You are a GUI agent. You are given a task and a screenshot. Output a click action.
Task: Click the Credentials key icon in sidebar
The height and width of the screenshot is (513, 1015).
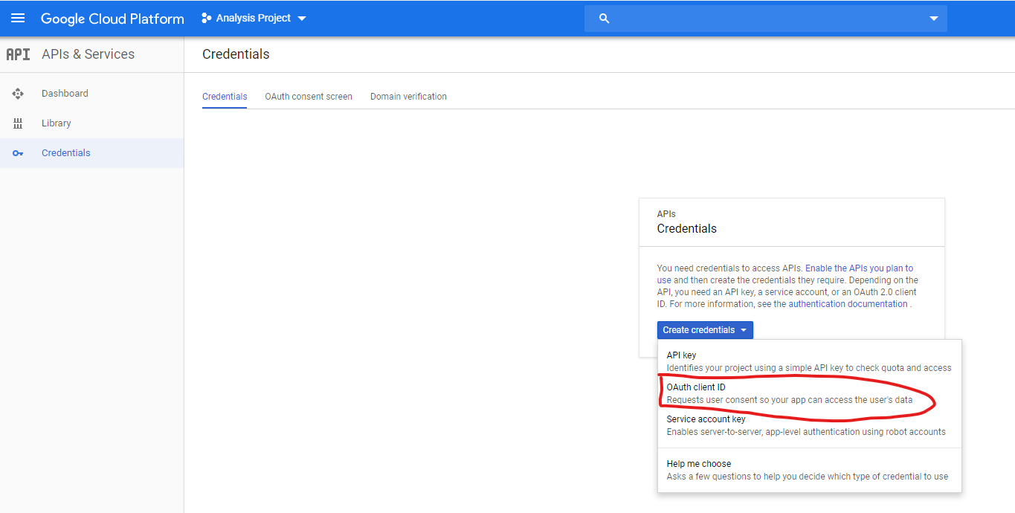pos(18,153)
